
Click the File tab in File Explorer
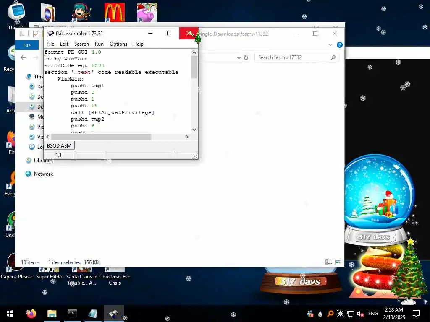point(27,45)
